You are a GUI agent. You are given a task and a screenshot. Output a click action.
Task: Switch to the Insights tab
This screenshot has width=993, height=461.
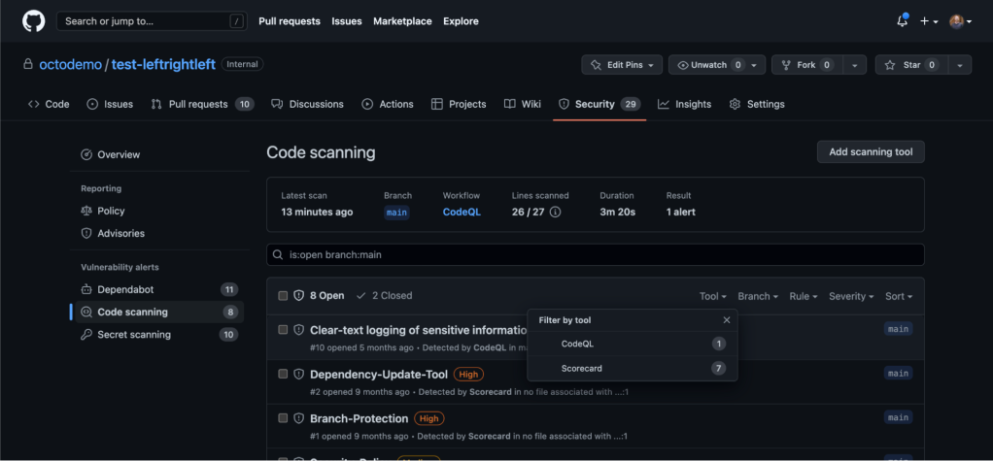684,104
